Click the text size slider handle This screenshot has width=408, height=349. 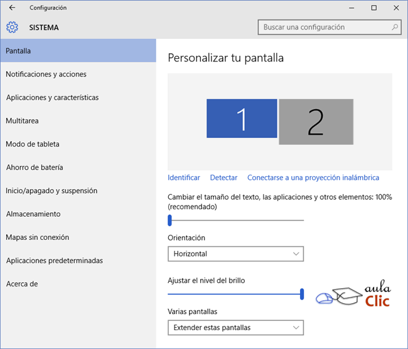coord(169,220)
